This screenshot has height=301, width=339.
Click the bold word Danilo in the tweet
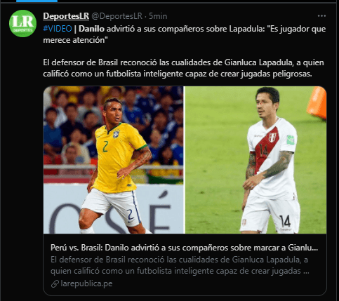click(91, 29)
